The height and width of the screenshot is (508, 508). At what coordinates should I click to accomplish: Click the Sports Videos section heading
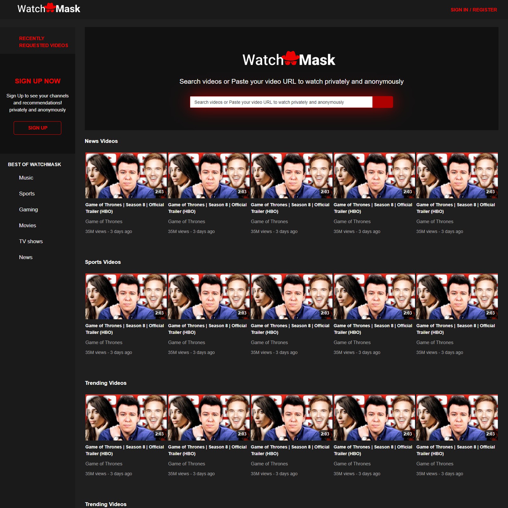[103, 262]
